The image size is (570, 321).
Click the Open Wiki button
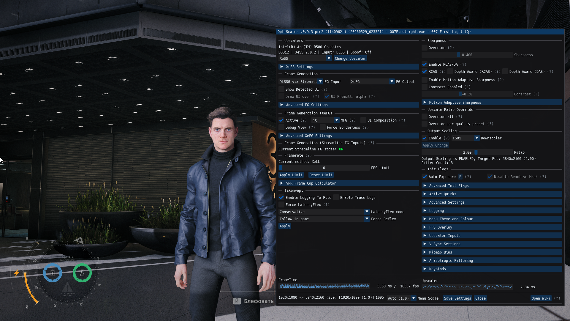541,298
